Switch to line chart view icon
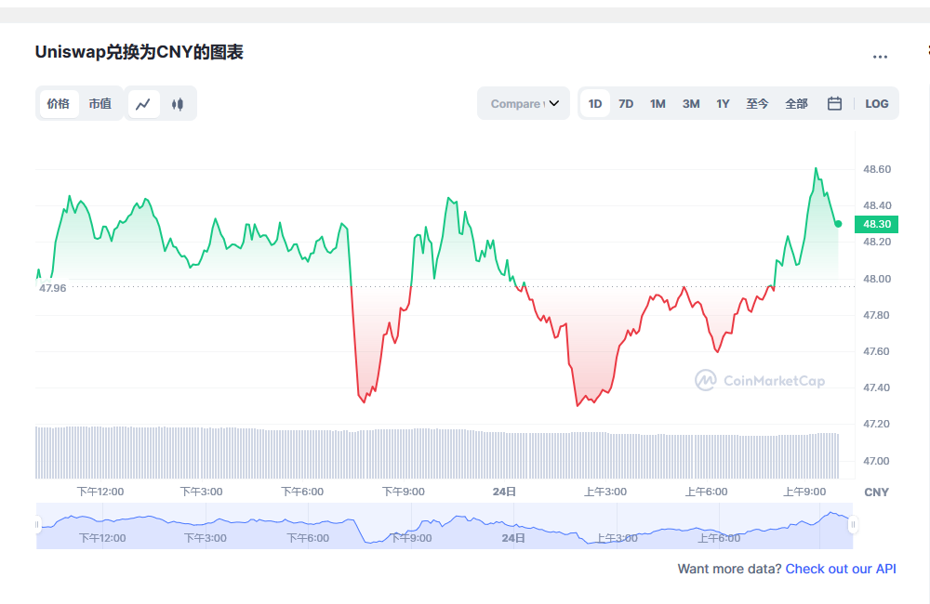Screen dimensions: 930x604 (143, 104)
